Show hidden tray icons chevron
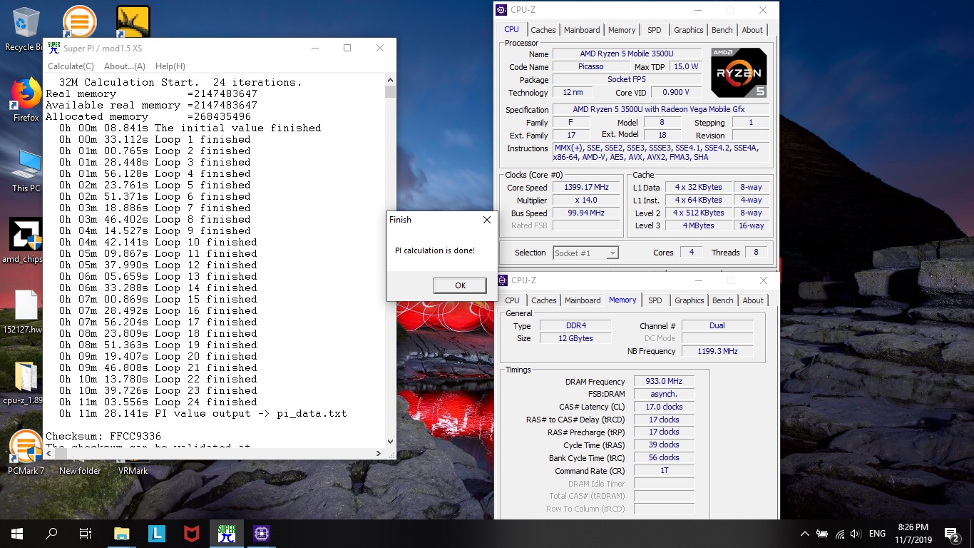This screenshot has height=548, width=974. point(805,533)
